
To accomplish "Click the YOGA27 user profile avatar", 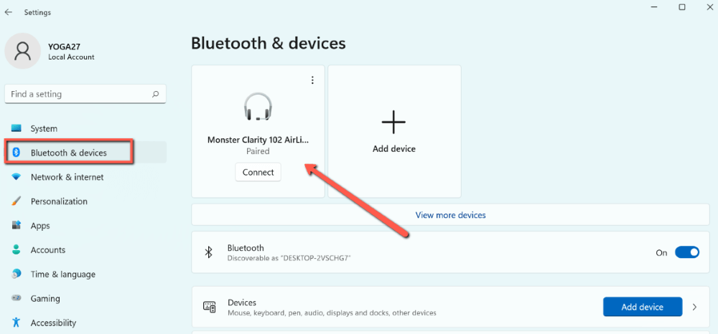I will click(x=22, y=51).
